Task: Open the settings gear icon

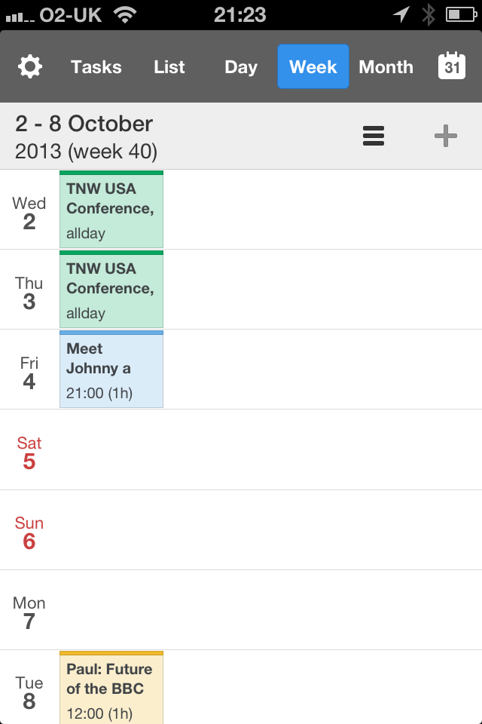Action: click(x=30, y=66)
